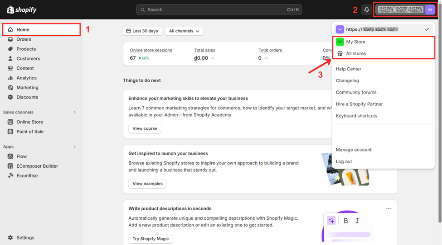Choose Manage account
Image resolution: width=442 pixels, height=245 pixels.
(354, 150)
